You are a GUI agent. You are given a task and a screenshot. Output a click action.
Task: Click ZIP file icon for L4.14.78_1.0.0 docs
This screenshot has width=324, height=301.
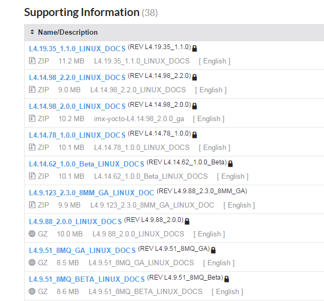pyautogui.click(x=32, y=147)
